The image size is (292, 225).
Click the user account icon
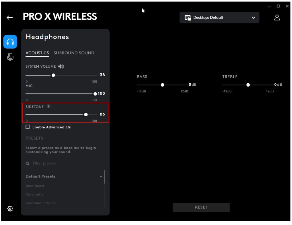(277, 18)
